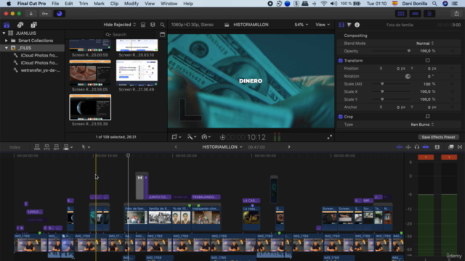Toggle browser filmstrip or list view
The width and height of the screenshot is (465, 261).
(143, 25)
